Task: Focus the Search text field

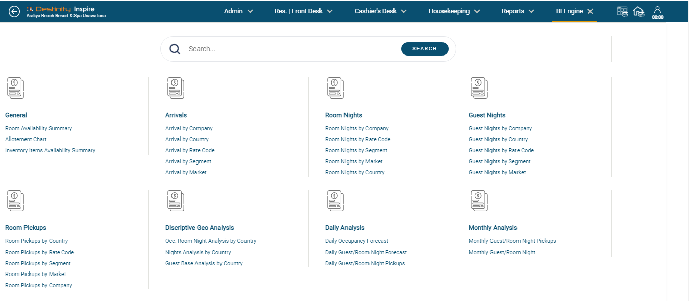Action: click(x=291, y=49)
